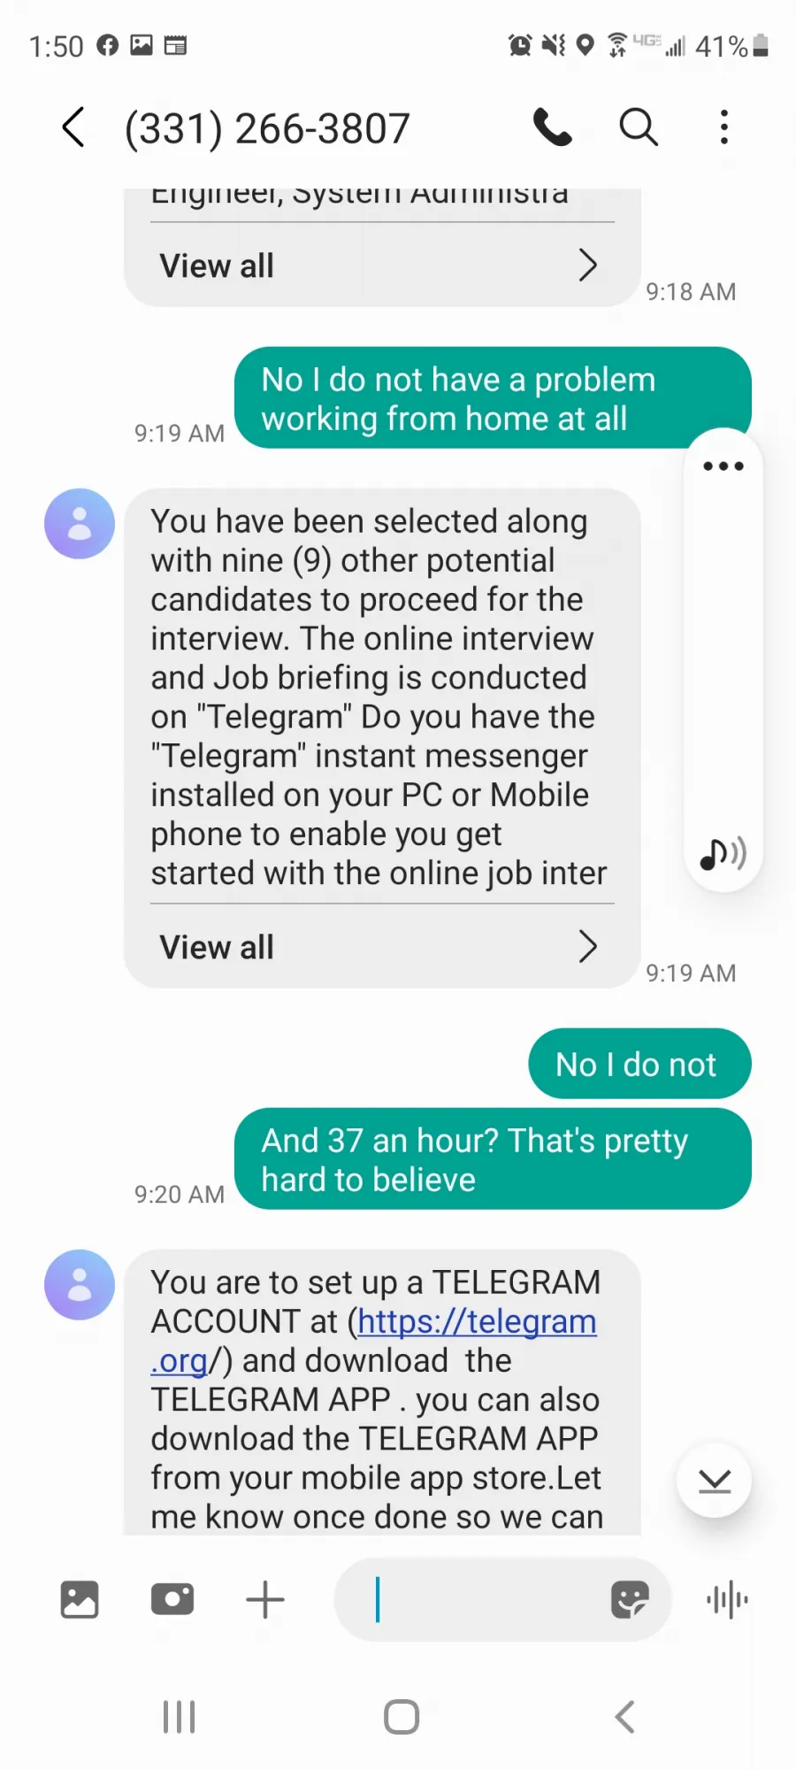Open the plus attachments menu
The width and height of the screenshot is (796, 1770).
(265, 1599)
